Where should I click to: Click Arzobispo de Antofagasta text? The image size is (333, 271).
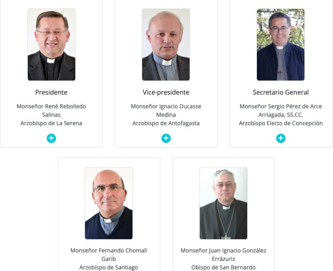click(x=166, y=123)
